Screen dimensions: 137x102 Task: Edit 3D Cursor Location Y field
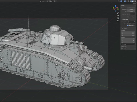pos(128,34)
